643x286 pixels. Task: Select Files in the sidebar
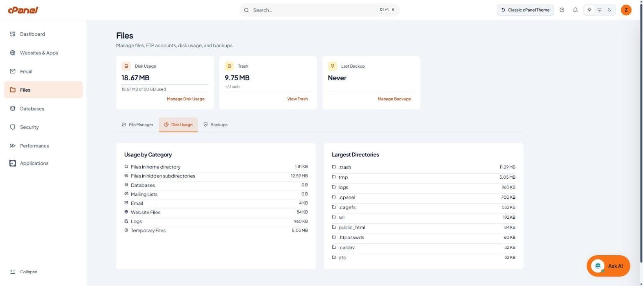pos(43,90)
